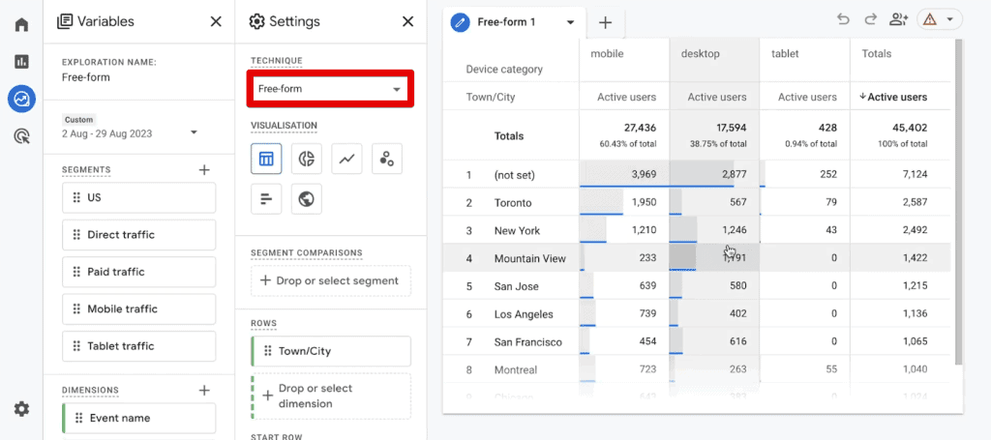Click the Los Angeles row label

click(x=524, y=313)
